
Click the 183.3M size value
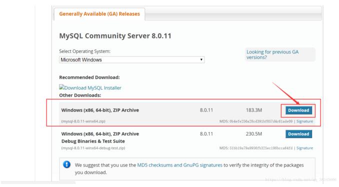pyautogui.click(x=254, y=110)
